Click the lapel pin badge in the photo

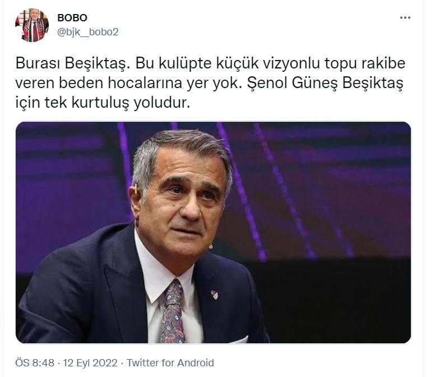(215, 295)
